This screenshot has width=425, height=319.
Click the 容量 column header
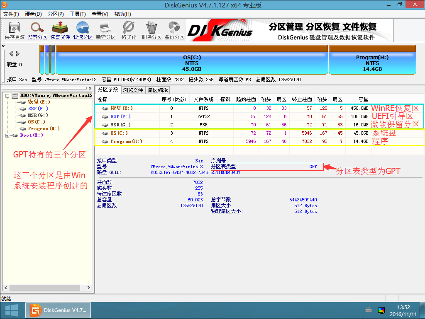pos(358,99)
